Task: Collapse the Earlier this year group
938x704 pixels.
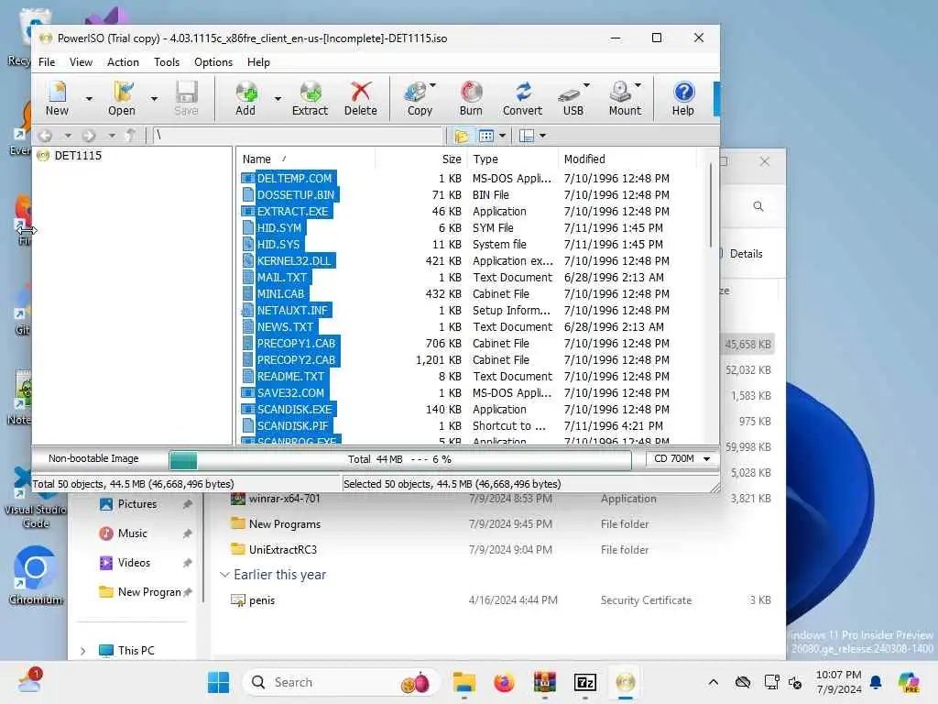Action: point(225,575)
